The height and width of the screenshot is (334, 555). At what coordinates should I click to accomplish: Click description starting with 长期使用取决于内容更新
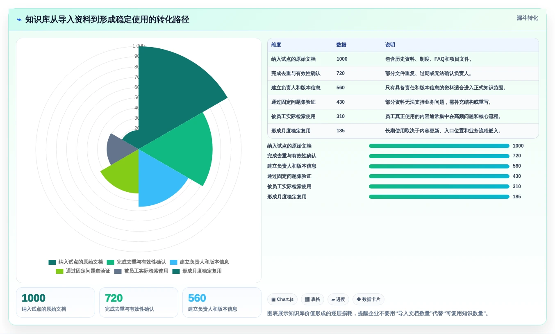click(444, 131)
